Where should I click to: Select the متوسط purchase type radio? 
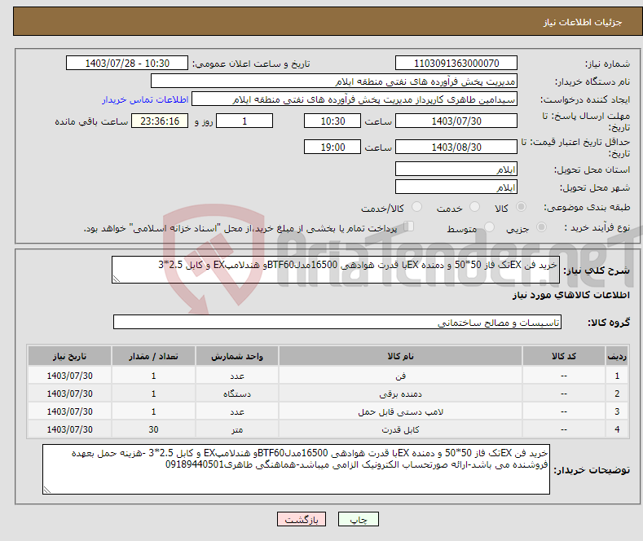489,227
